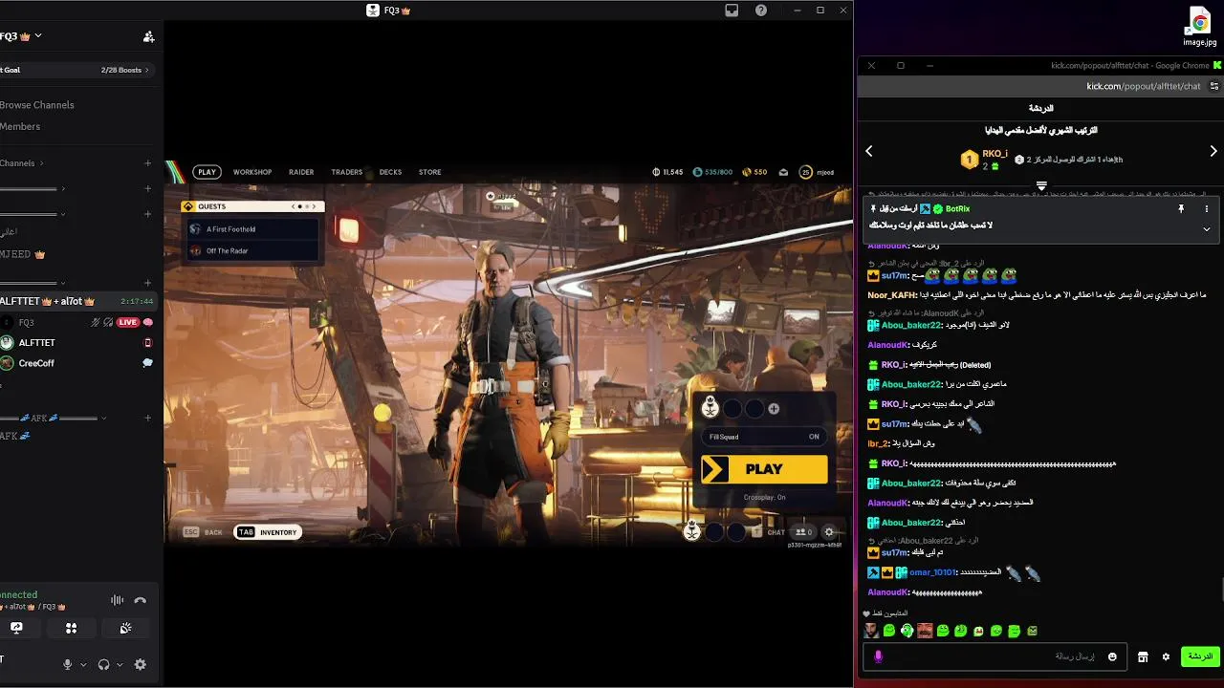Open Discord inbox icon in title bar
Viewport: 1224px width, 688px height.
pyautogui.click(x=732, y=11)
